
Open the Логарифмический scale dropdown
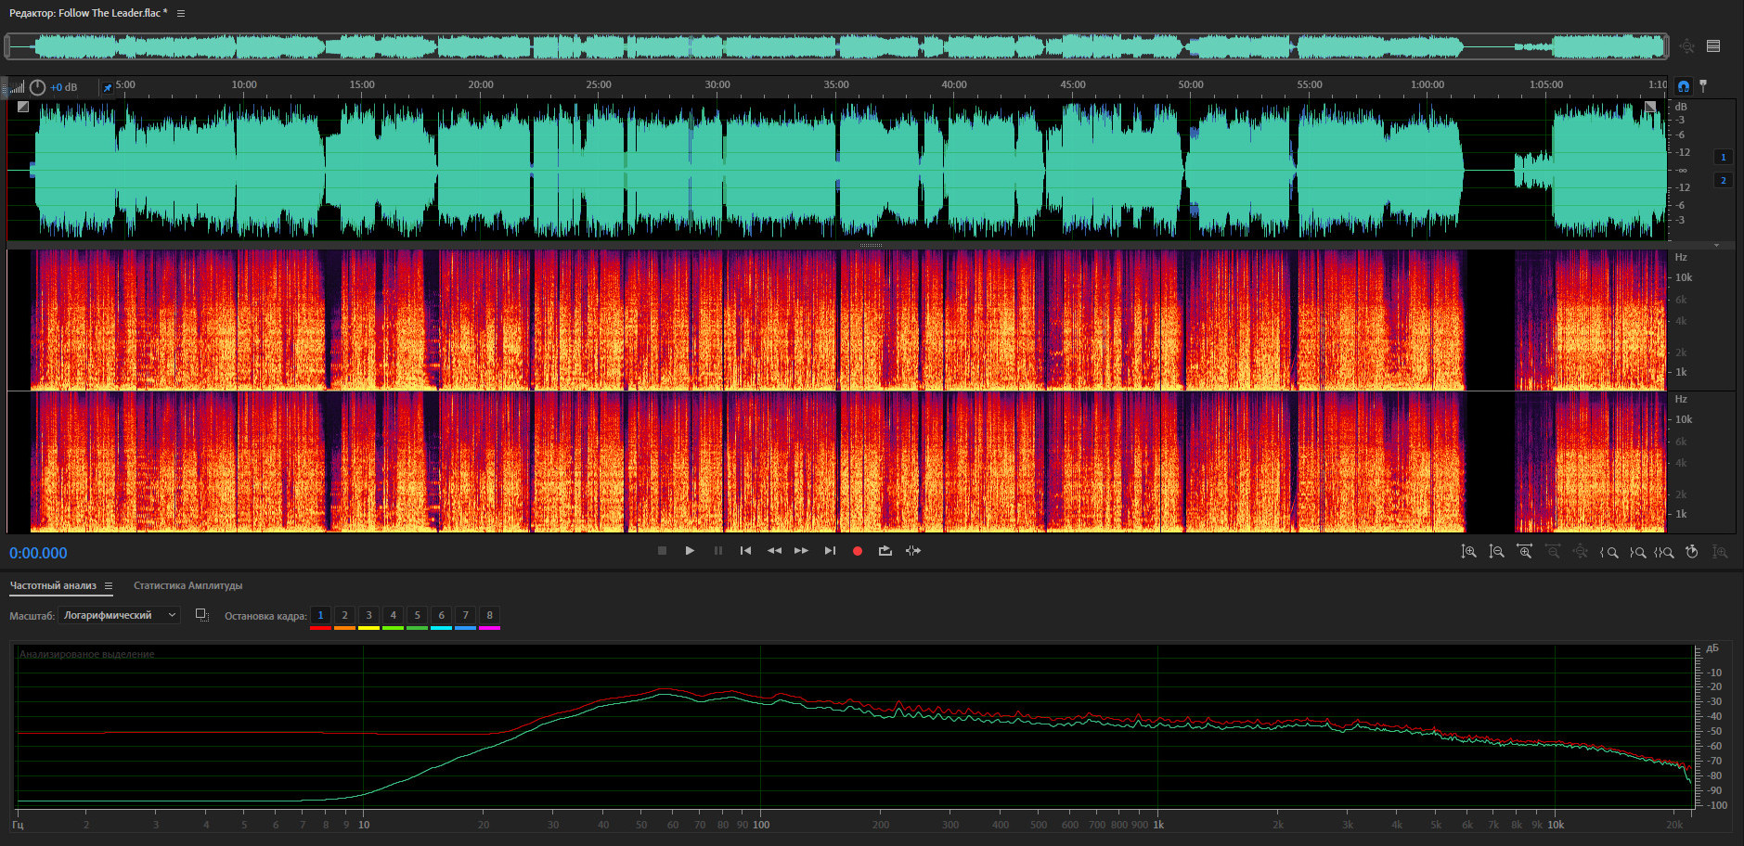[x=119, y=615]
